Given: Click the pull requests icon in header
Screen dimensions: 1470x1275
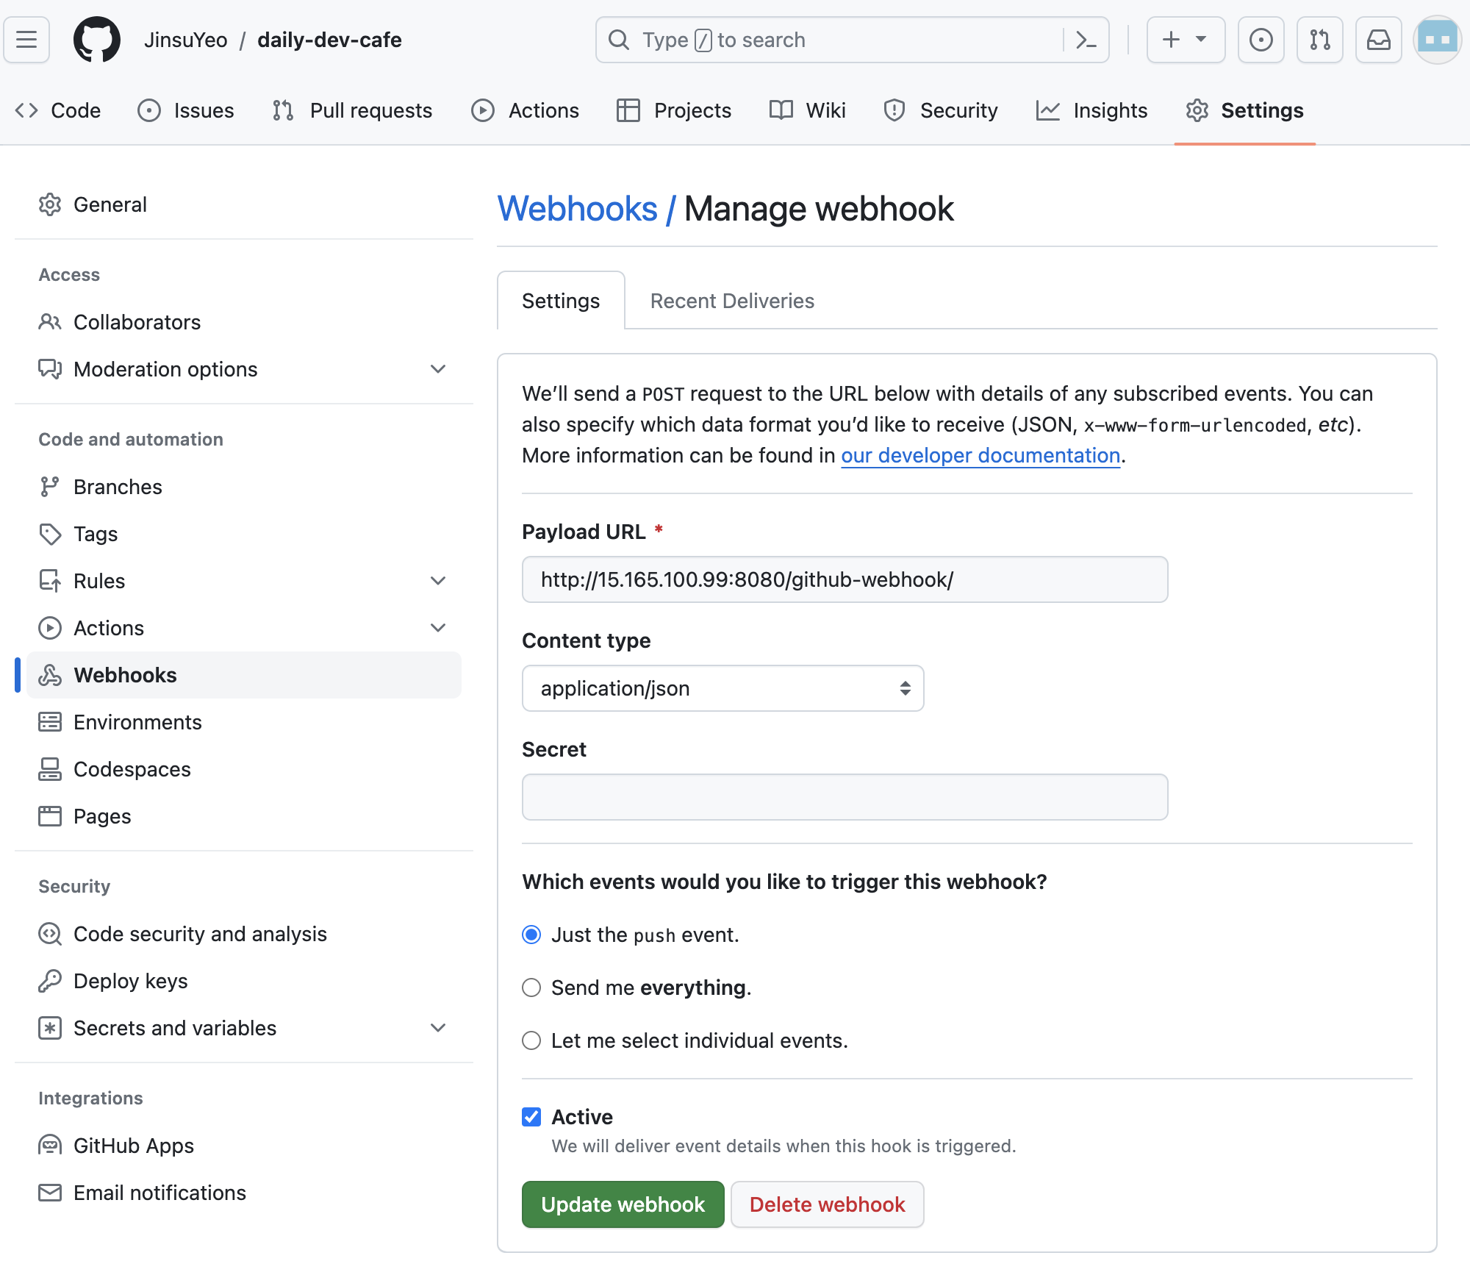Looking at the screenshot, I should pyautogui.click(x=1319, y=40).
